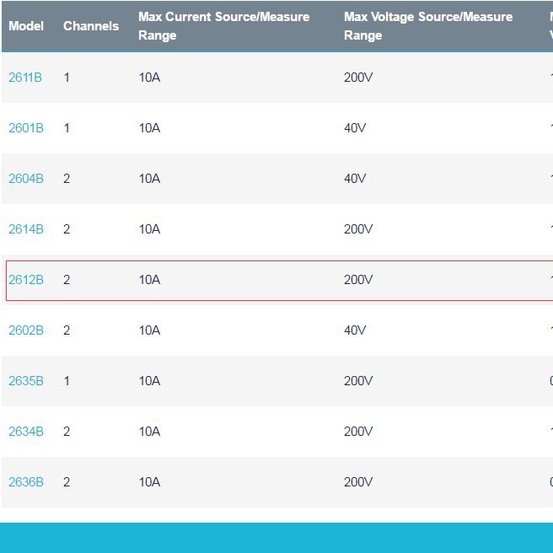
Task: Select the channels value in 2636B row
Action: click(x=67, y=482)
